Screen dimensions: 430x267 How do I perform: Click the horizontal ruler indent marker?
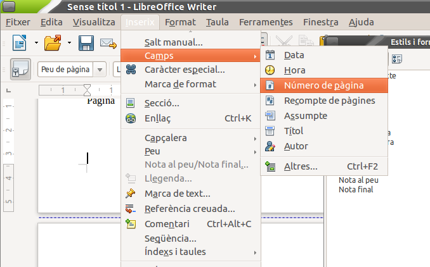(87, 90)
